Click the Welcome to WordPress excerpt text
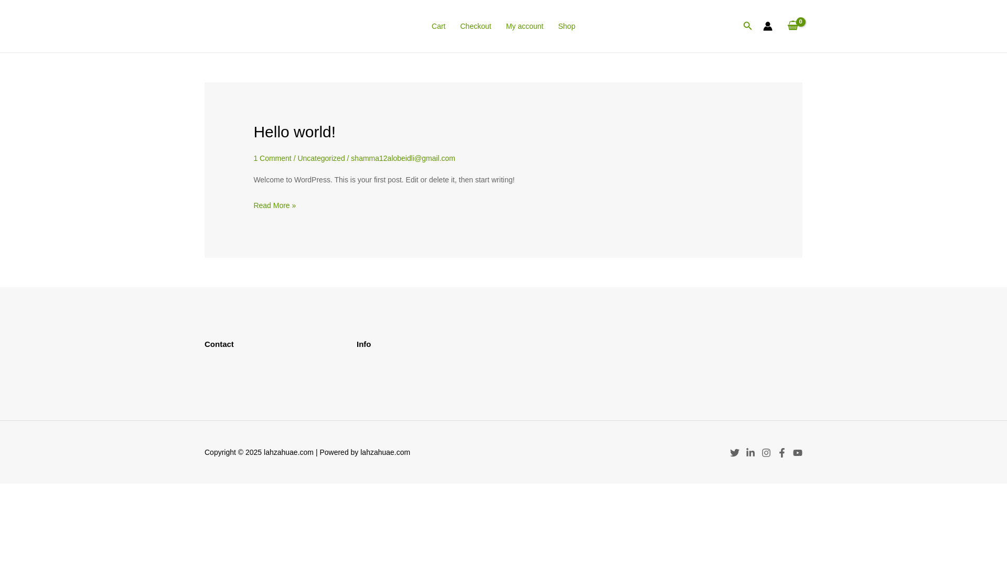Screen dimensions: 1007x566 (x=384, y=180)
